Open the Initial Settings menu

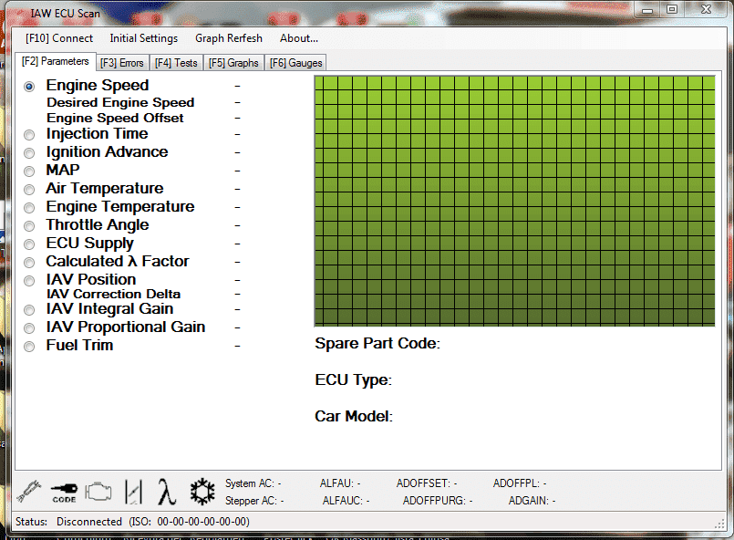pos(144,38)
